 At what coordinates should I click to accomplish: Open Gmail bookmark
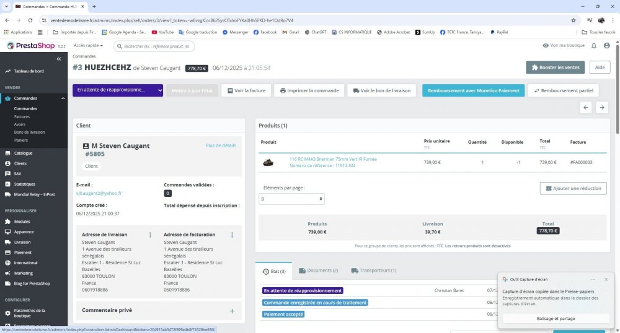291,32
